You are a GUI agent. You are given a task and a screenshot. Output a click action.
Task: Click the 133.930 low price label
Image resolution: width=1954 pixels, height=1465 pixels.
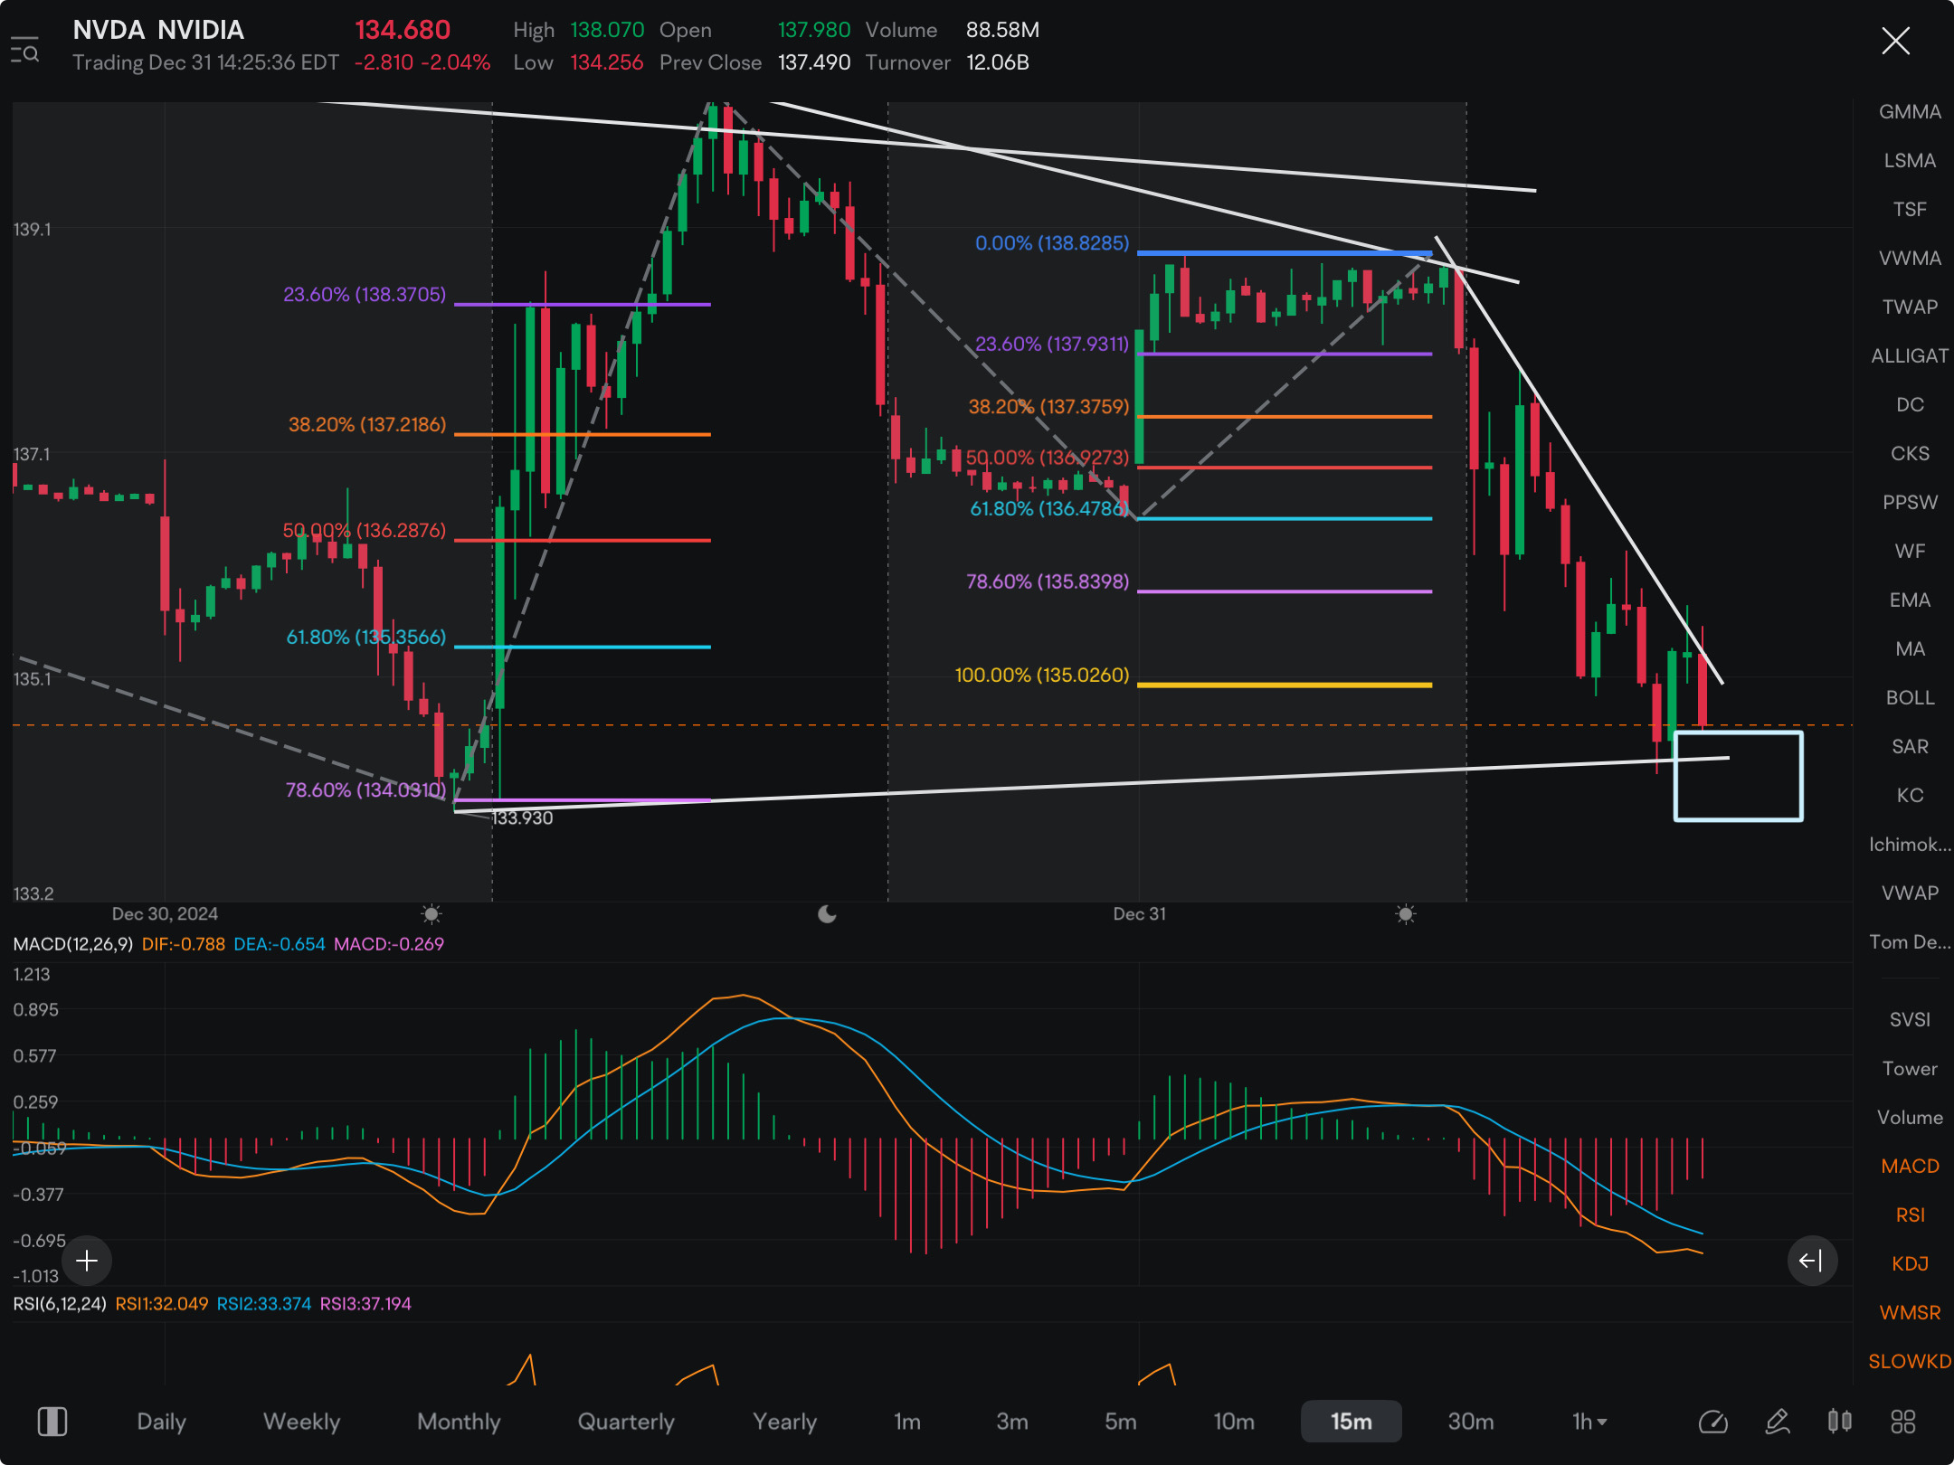click(x=522, y=818)
